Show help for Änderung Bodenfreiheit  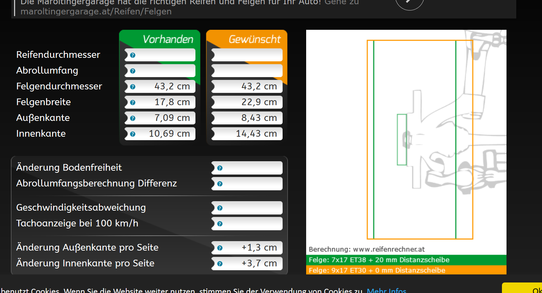220,168
